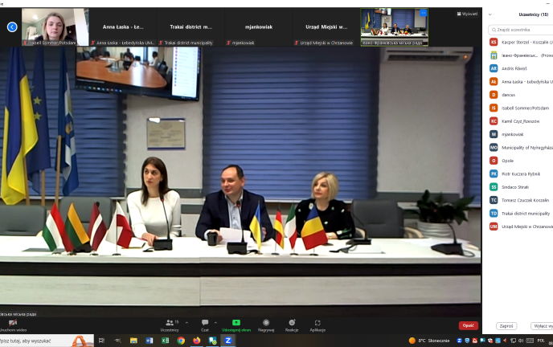Open the Reakcje reactions icon
The height and width of the screenshot is (347, 553).
292,322
